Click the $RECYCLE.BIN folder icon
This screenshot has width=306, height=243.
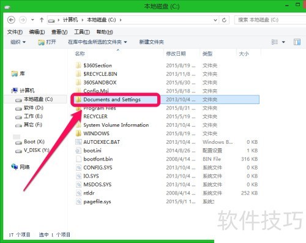78,74
